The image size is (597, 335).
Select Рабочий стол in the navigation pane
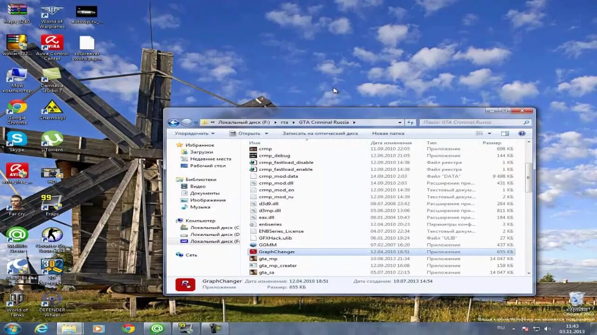(x=208, y=166)
